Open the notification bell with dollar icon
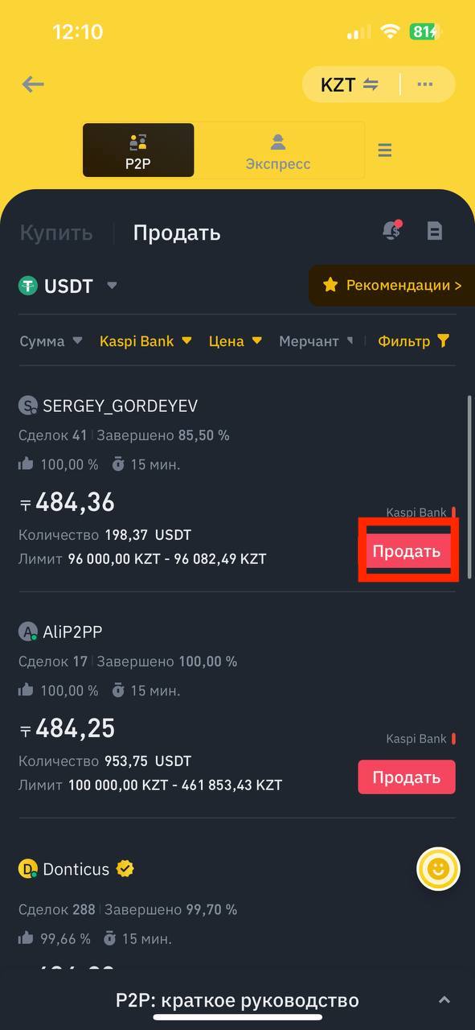475x1030 pixels. tap(392, 231)
